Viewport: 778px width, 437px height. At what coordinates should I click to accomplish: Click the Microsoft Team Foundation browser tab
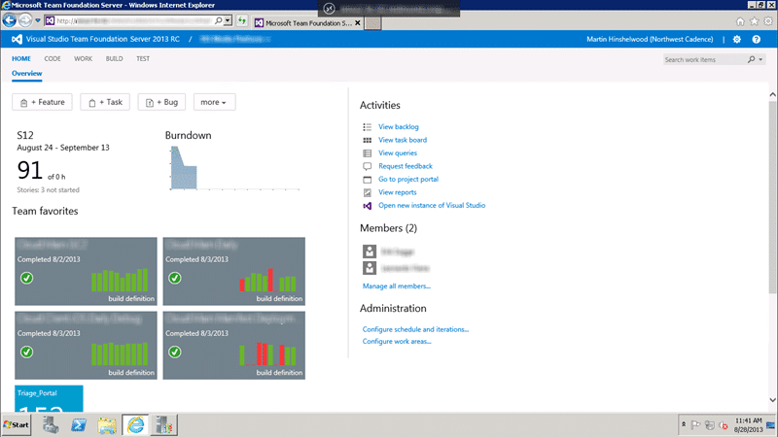(307, 22)
